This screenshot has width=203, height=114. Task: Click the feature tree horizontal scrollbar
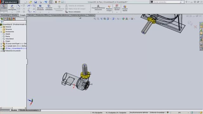pyautogui.click(x=13, y=108)
